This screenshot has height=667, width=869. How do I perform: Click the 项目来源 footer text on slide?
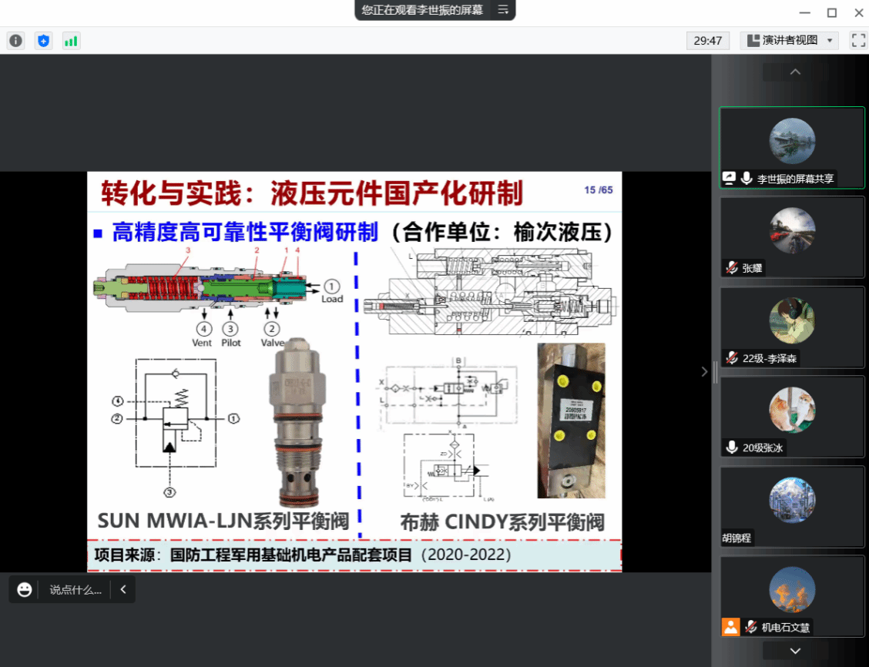303,555
